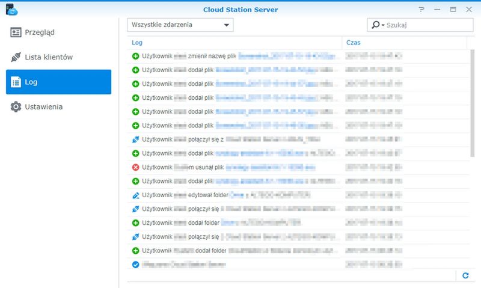
Task: Select the 'usunął plik' log entry
Action: tap(298, 168)
